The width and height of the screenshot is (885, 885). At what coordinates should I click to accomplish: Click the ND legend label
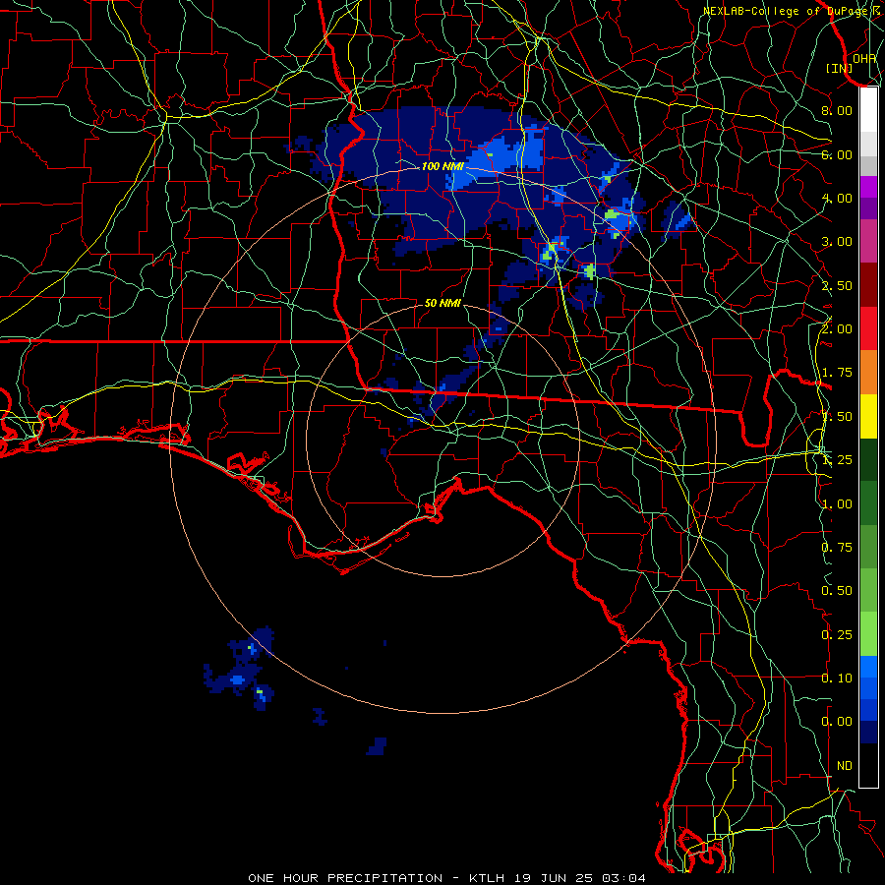pyautogui.click(x=845, y=766)
